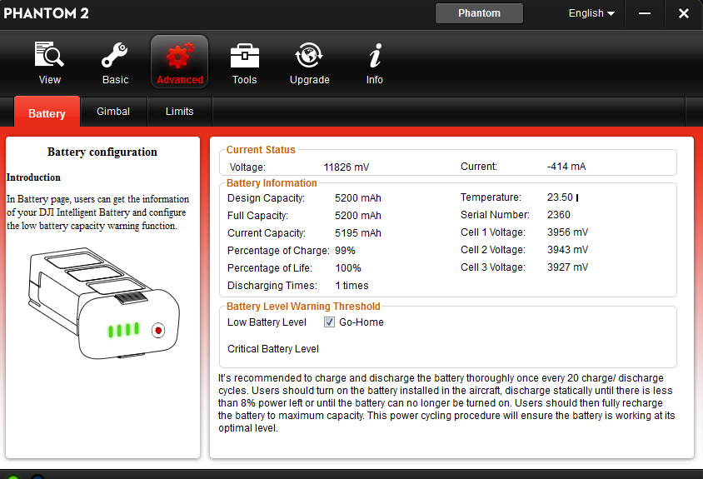Click the Battery Level Warning Threshold title
Viewport: 703px width, 479px height.
[303, 307]
